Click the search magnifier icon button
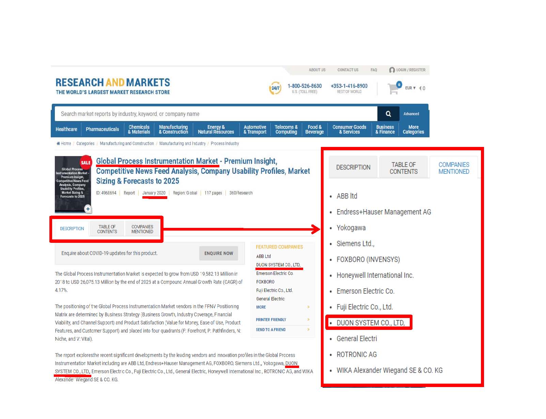This screenshot has height=419, width=546. click(388, 114)
